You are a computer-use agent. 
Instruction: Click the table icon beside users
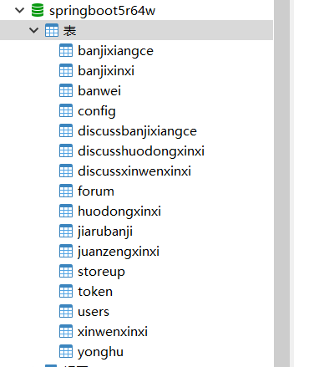pos(66,311)
